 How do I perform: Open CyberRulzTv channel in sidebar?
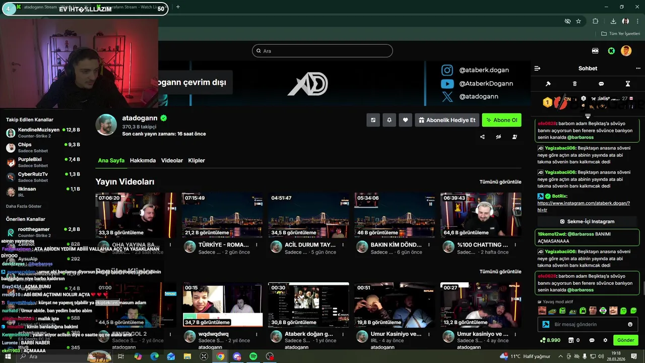[43, 177]
